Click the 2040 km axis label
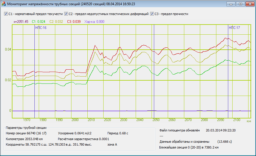 [x=140, y=120]
